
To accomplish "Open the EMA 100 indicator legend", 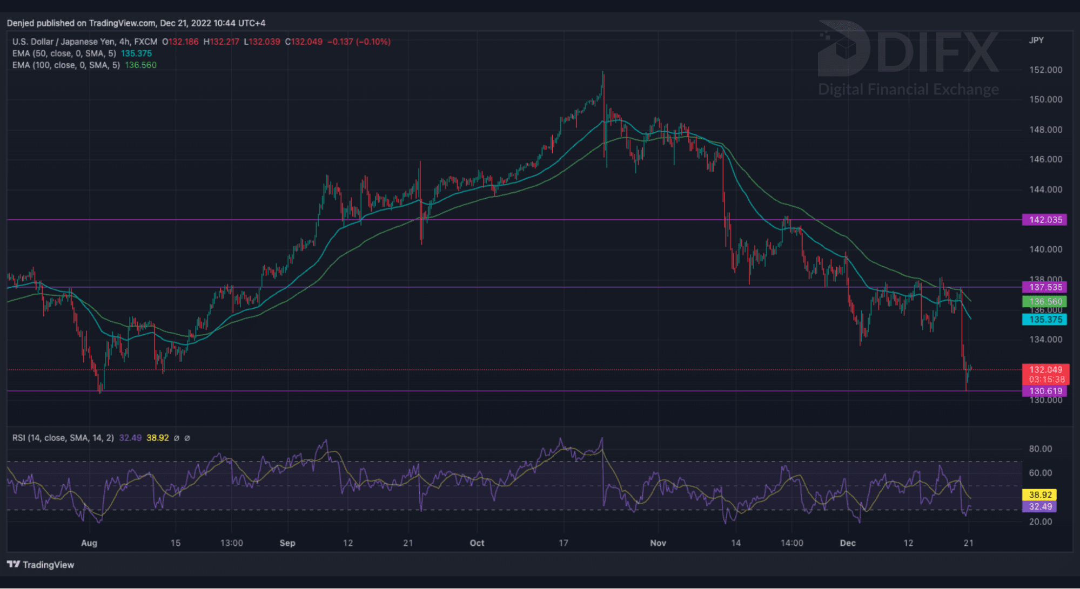I will tap(66, 65).
